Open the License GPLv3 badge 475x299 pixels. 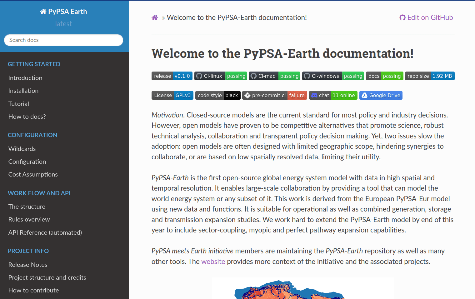pos(172,95)
